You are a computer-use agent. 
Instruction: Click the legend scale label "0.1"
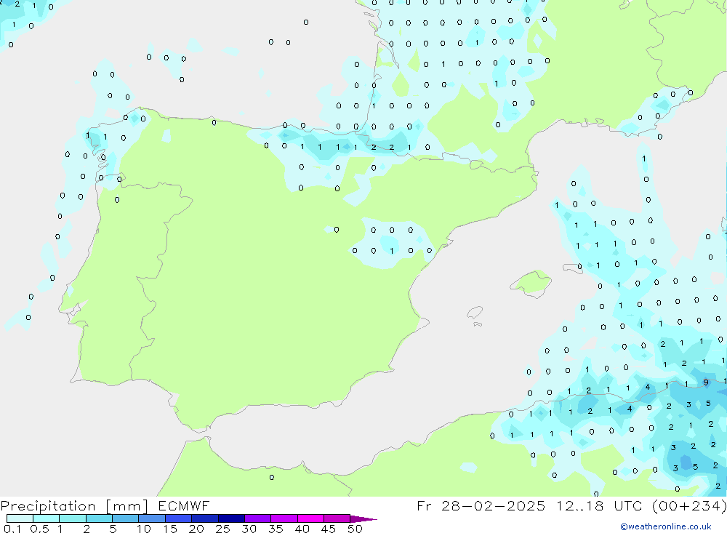(x=12, y=529)
